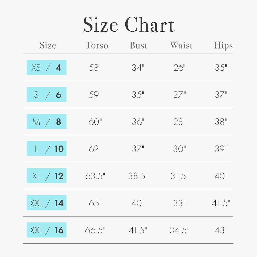Click the Bust column header
This screenshot has height=257, width=257.
pos(139,45)
